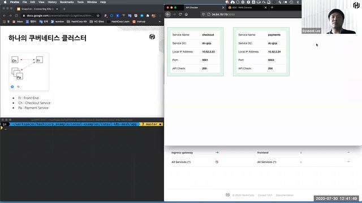Image resolution: width=362 pixels, height=203 pixels.
Task: Open the Chrome extensions puzzle icon
Action: point(148,16)
